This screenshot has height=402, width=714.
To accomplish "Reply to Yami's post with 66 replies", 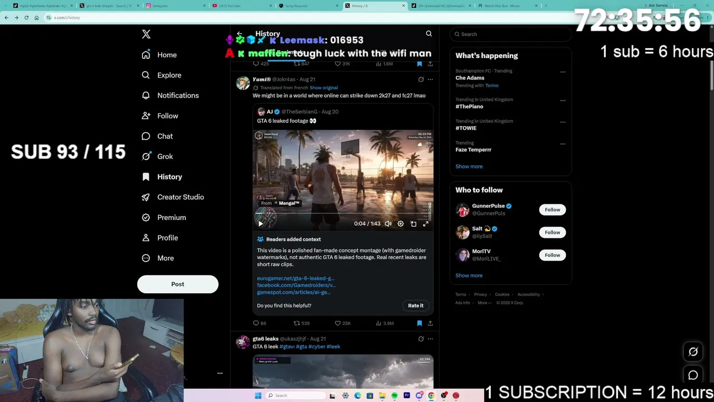I will click(x=259, y=323).
